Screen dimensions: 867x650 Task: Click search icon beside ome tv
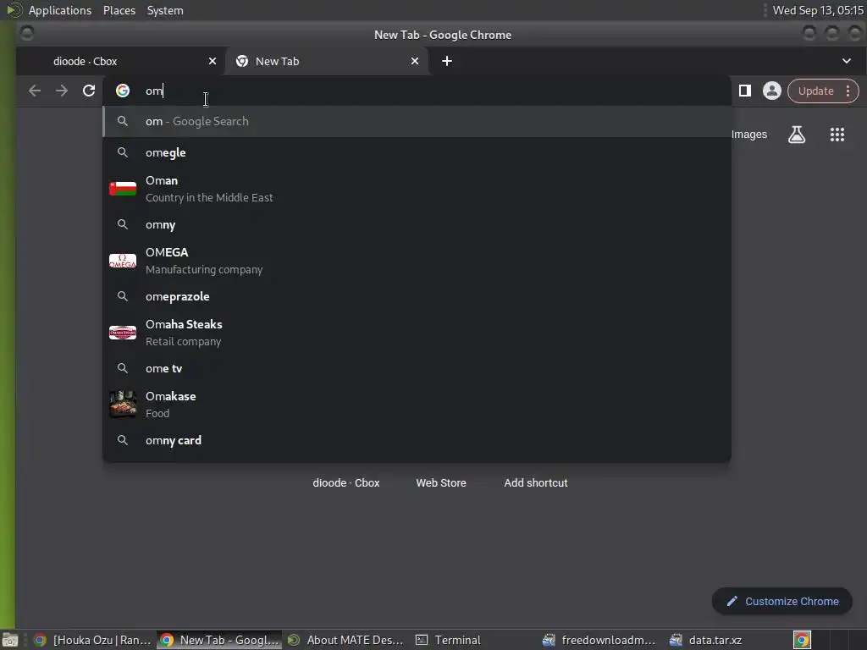click(123, 368)
